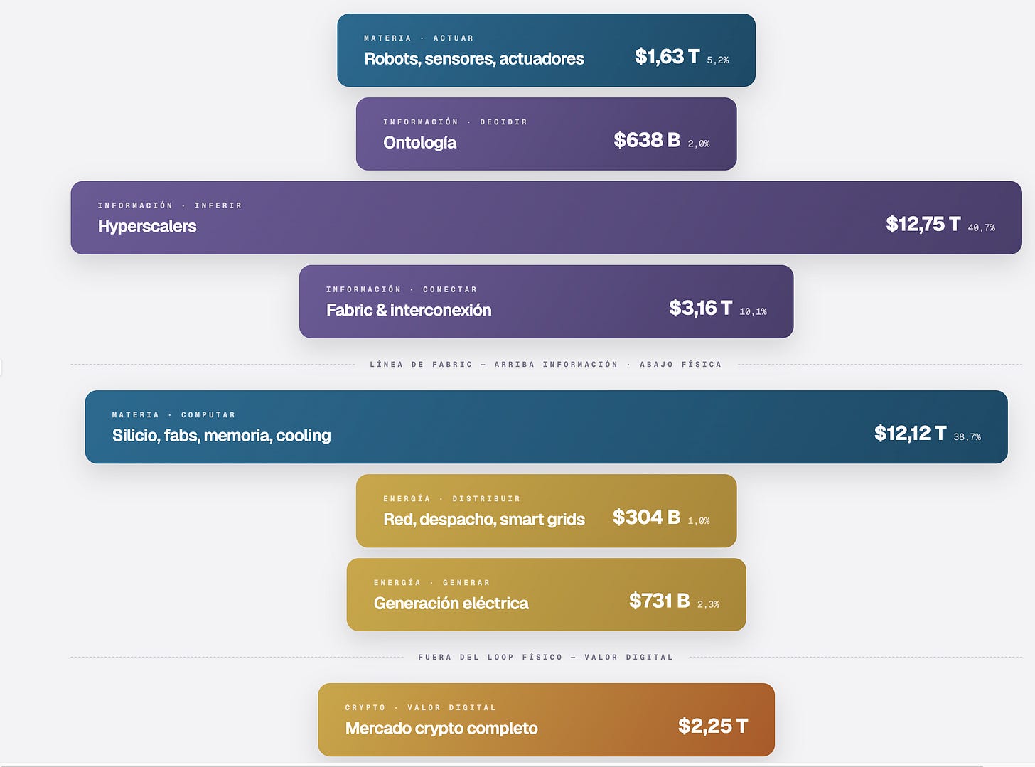Open the Generación eléctrica card
Screen dimensions: 1035x767
click(x=546, y=594)
